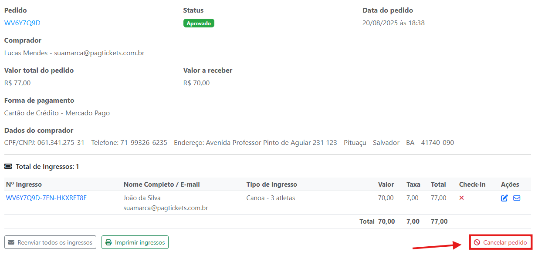The height and width of the screenshot is (255, 535).
Task: Cancel the order with Cancelar pedido
Action: pyautogui.click(x=501, y=242)
